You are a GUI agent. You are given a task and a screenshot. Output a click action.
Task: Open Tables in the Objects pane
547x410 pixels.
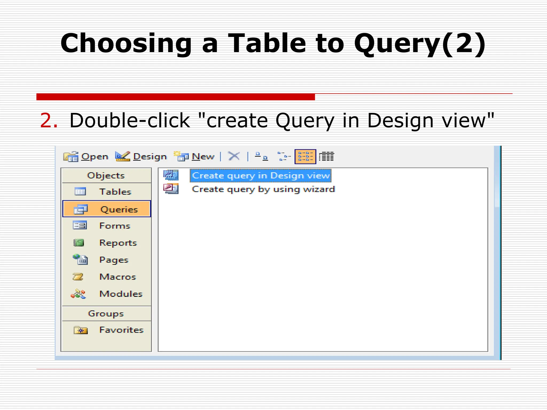point(106,192)
